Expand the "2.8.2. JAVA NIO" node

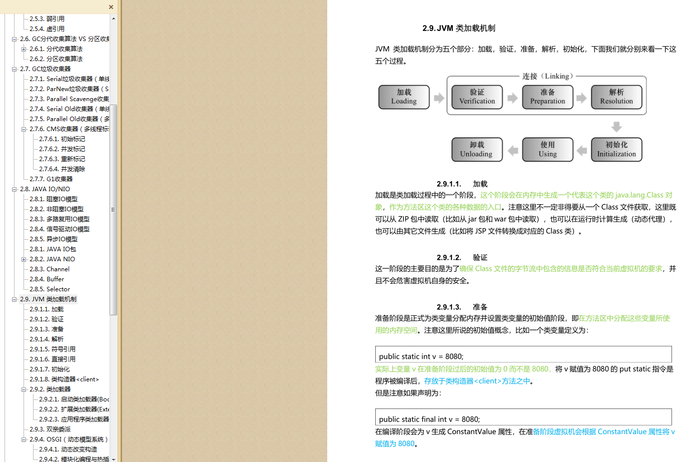tap(24, 259)
